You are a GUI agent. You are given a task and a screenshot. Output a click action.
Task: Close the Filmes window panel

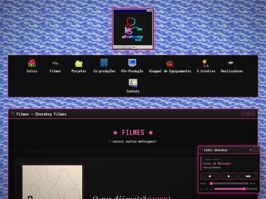point(253,114)
